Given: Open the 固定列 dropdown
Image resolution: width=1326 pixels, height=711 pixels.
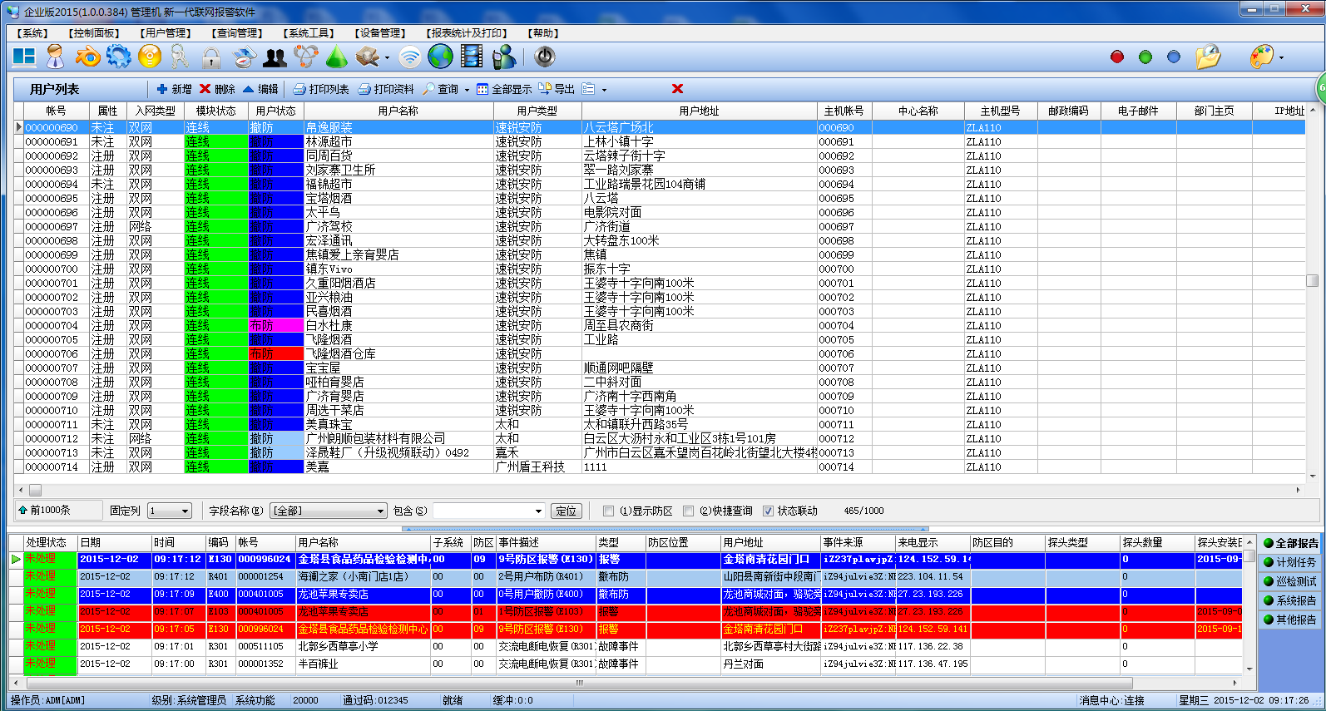Looking at the screenshot, I should pyautogui.click(x=185, y=511).
